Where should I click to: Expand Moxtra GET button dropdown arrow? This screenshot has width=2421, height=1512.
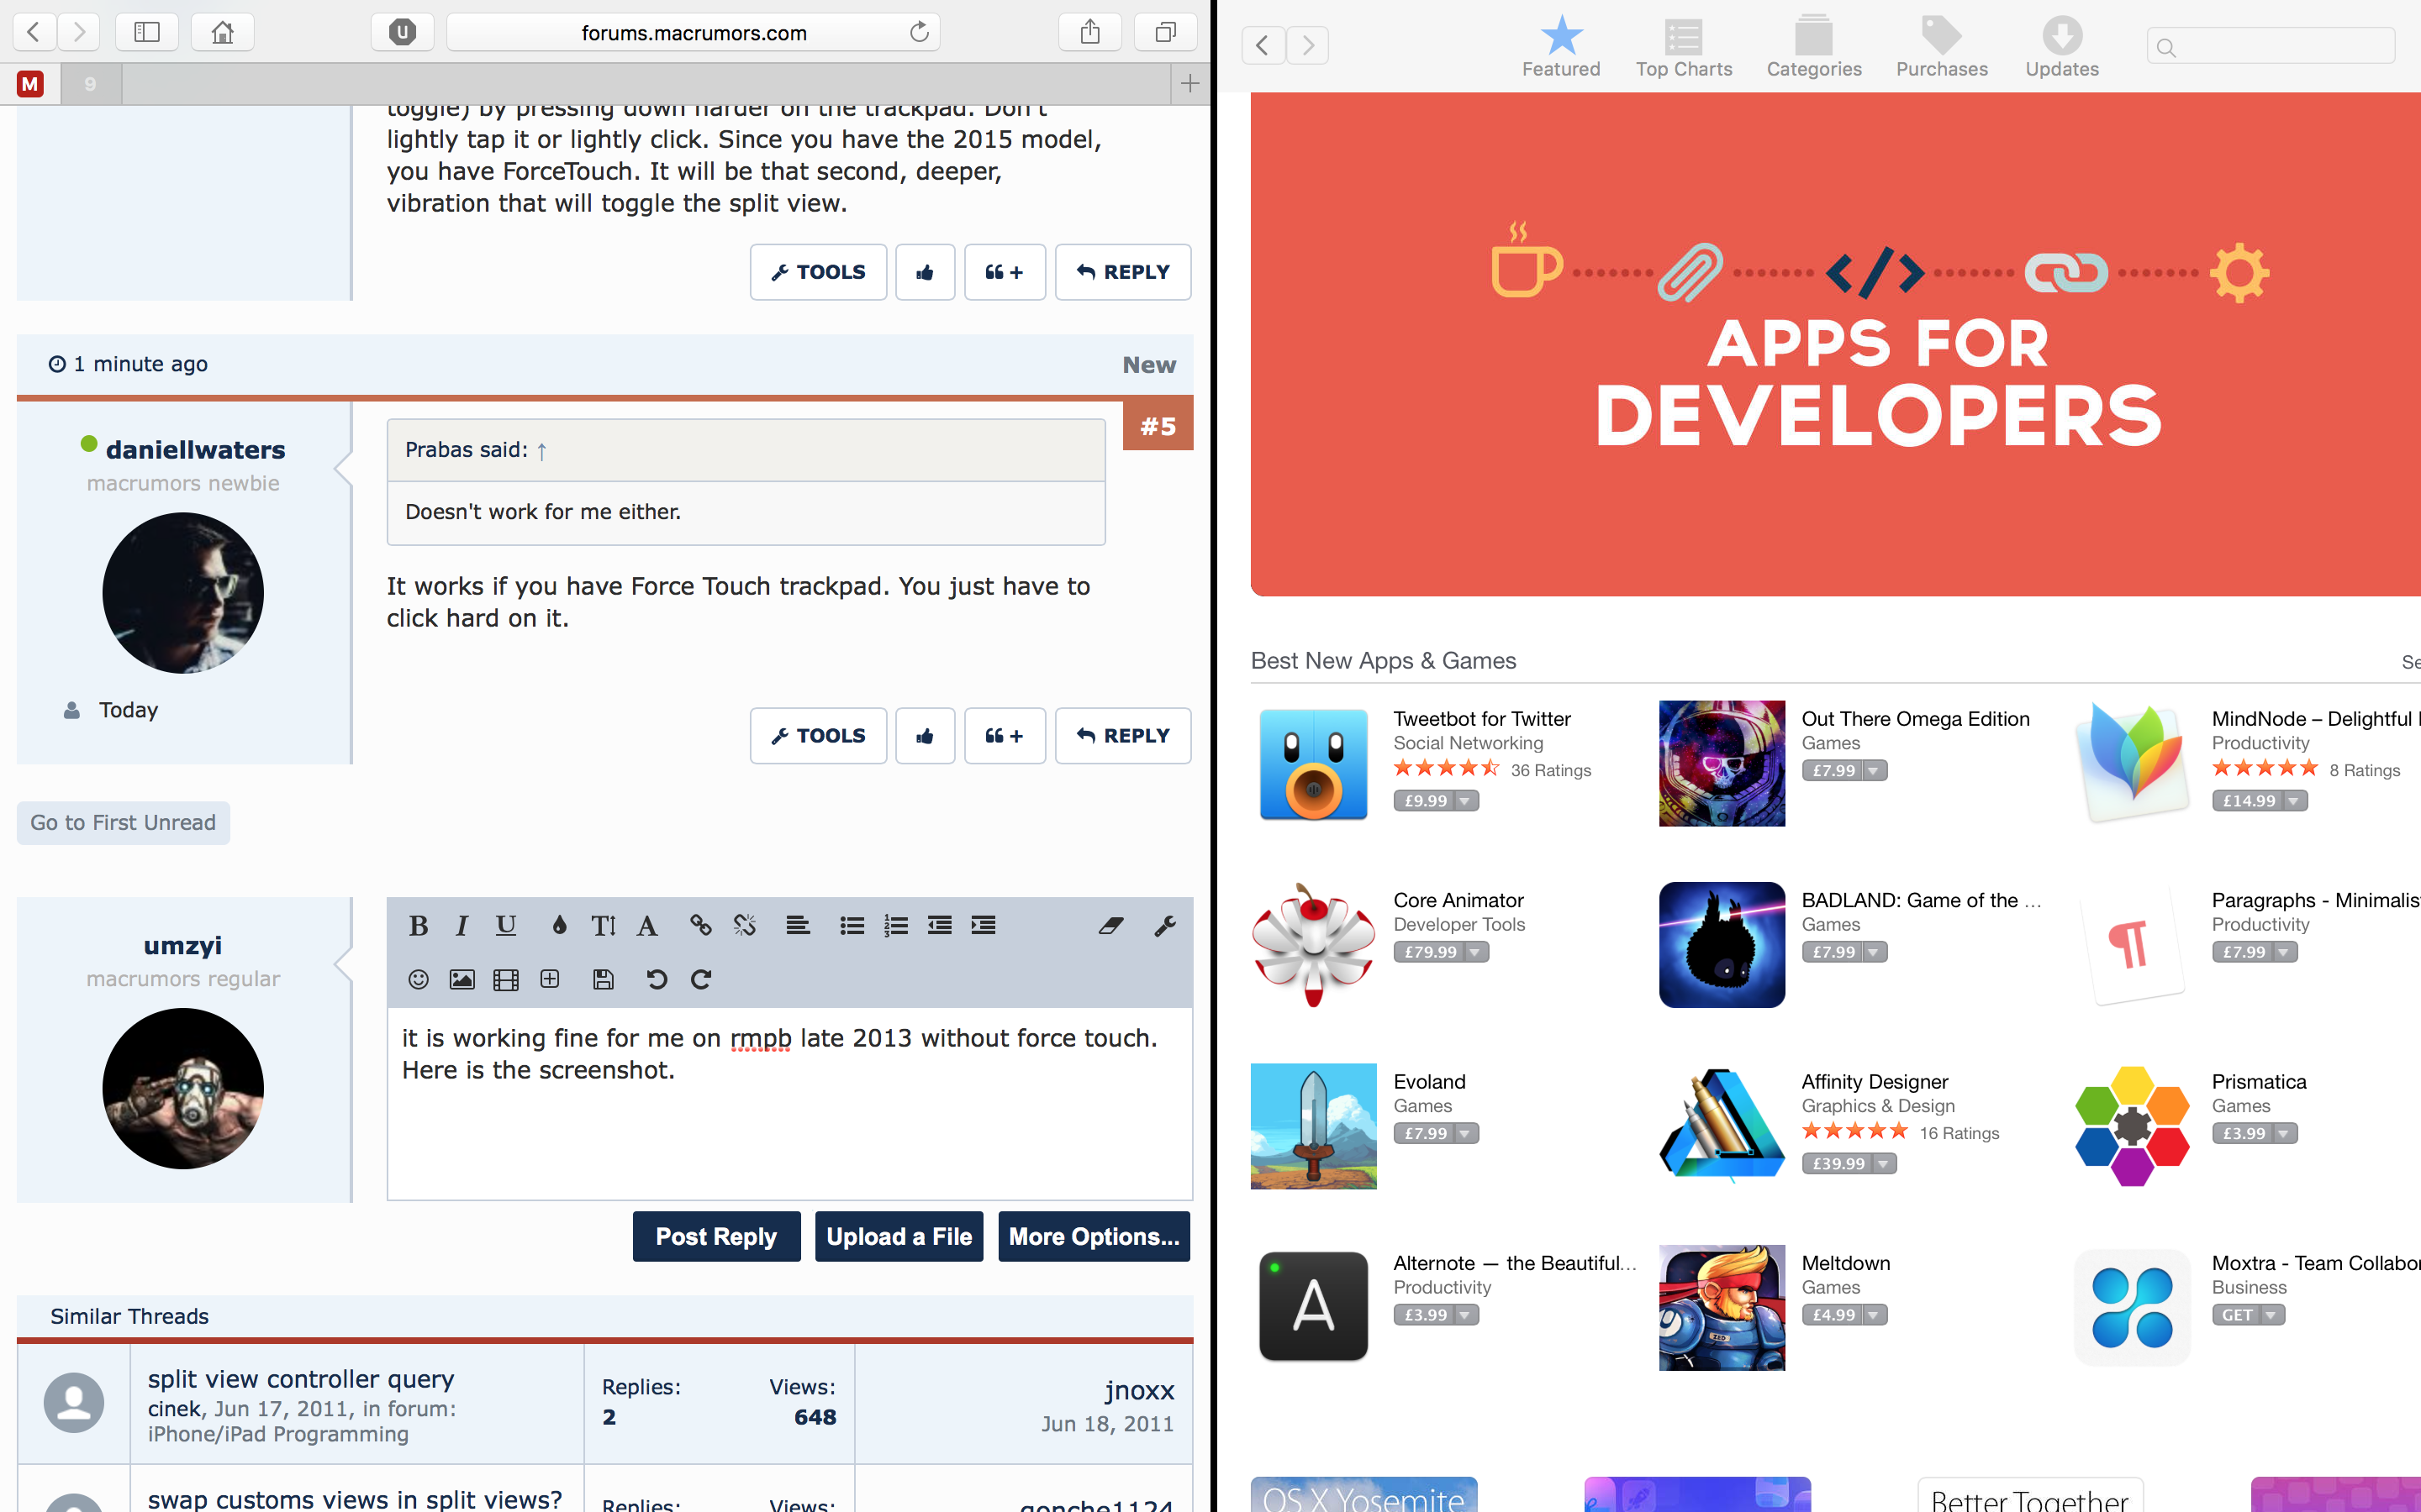(2271, 1315)
